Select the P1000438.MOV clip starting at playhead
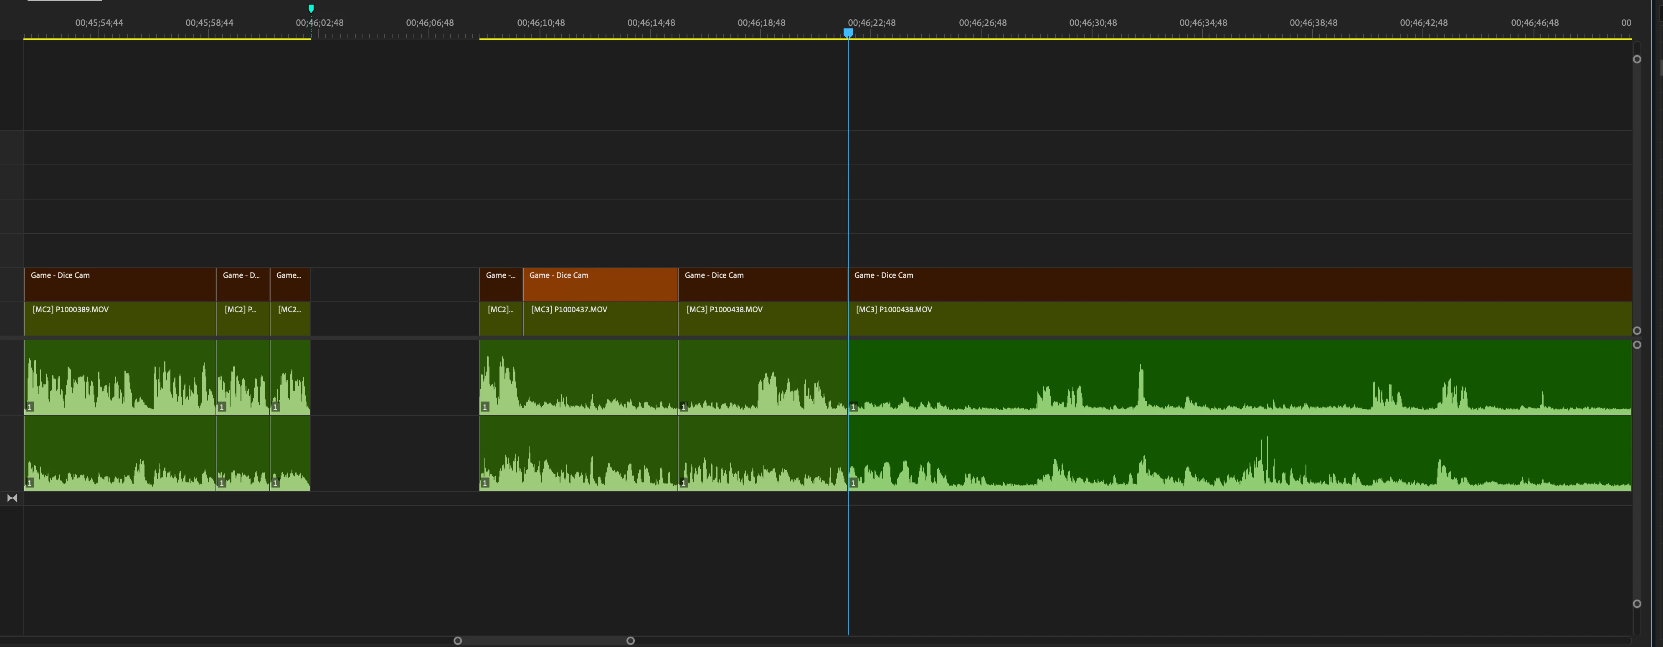Image resolution: width=1663 pixels, height=647 pixels. click(1227, 318)
